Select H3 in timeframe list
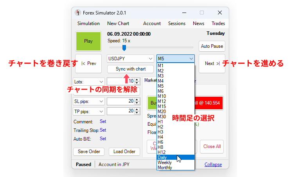Image resolution: width=293 pixels, height=177 pixels. (176, 132)
